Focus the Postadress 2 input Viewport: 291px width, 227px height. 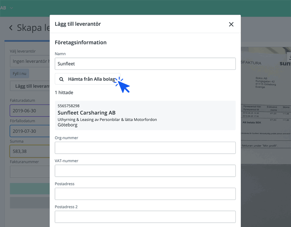click(145, 217)
